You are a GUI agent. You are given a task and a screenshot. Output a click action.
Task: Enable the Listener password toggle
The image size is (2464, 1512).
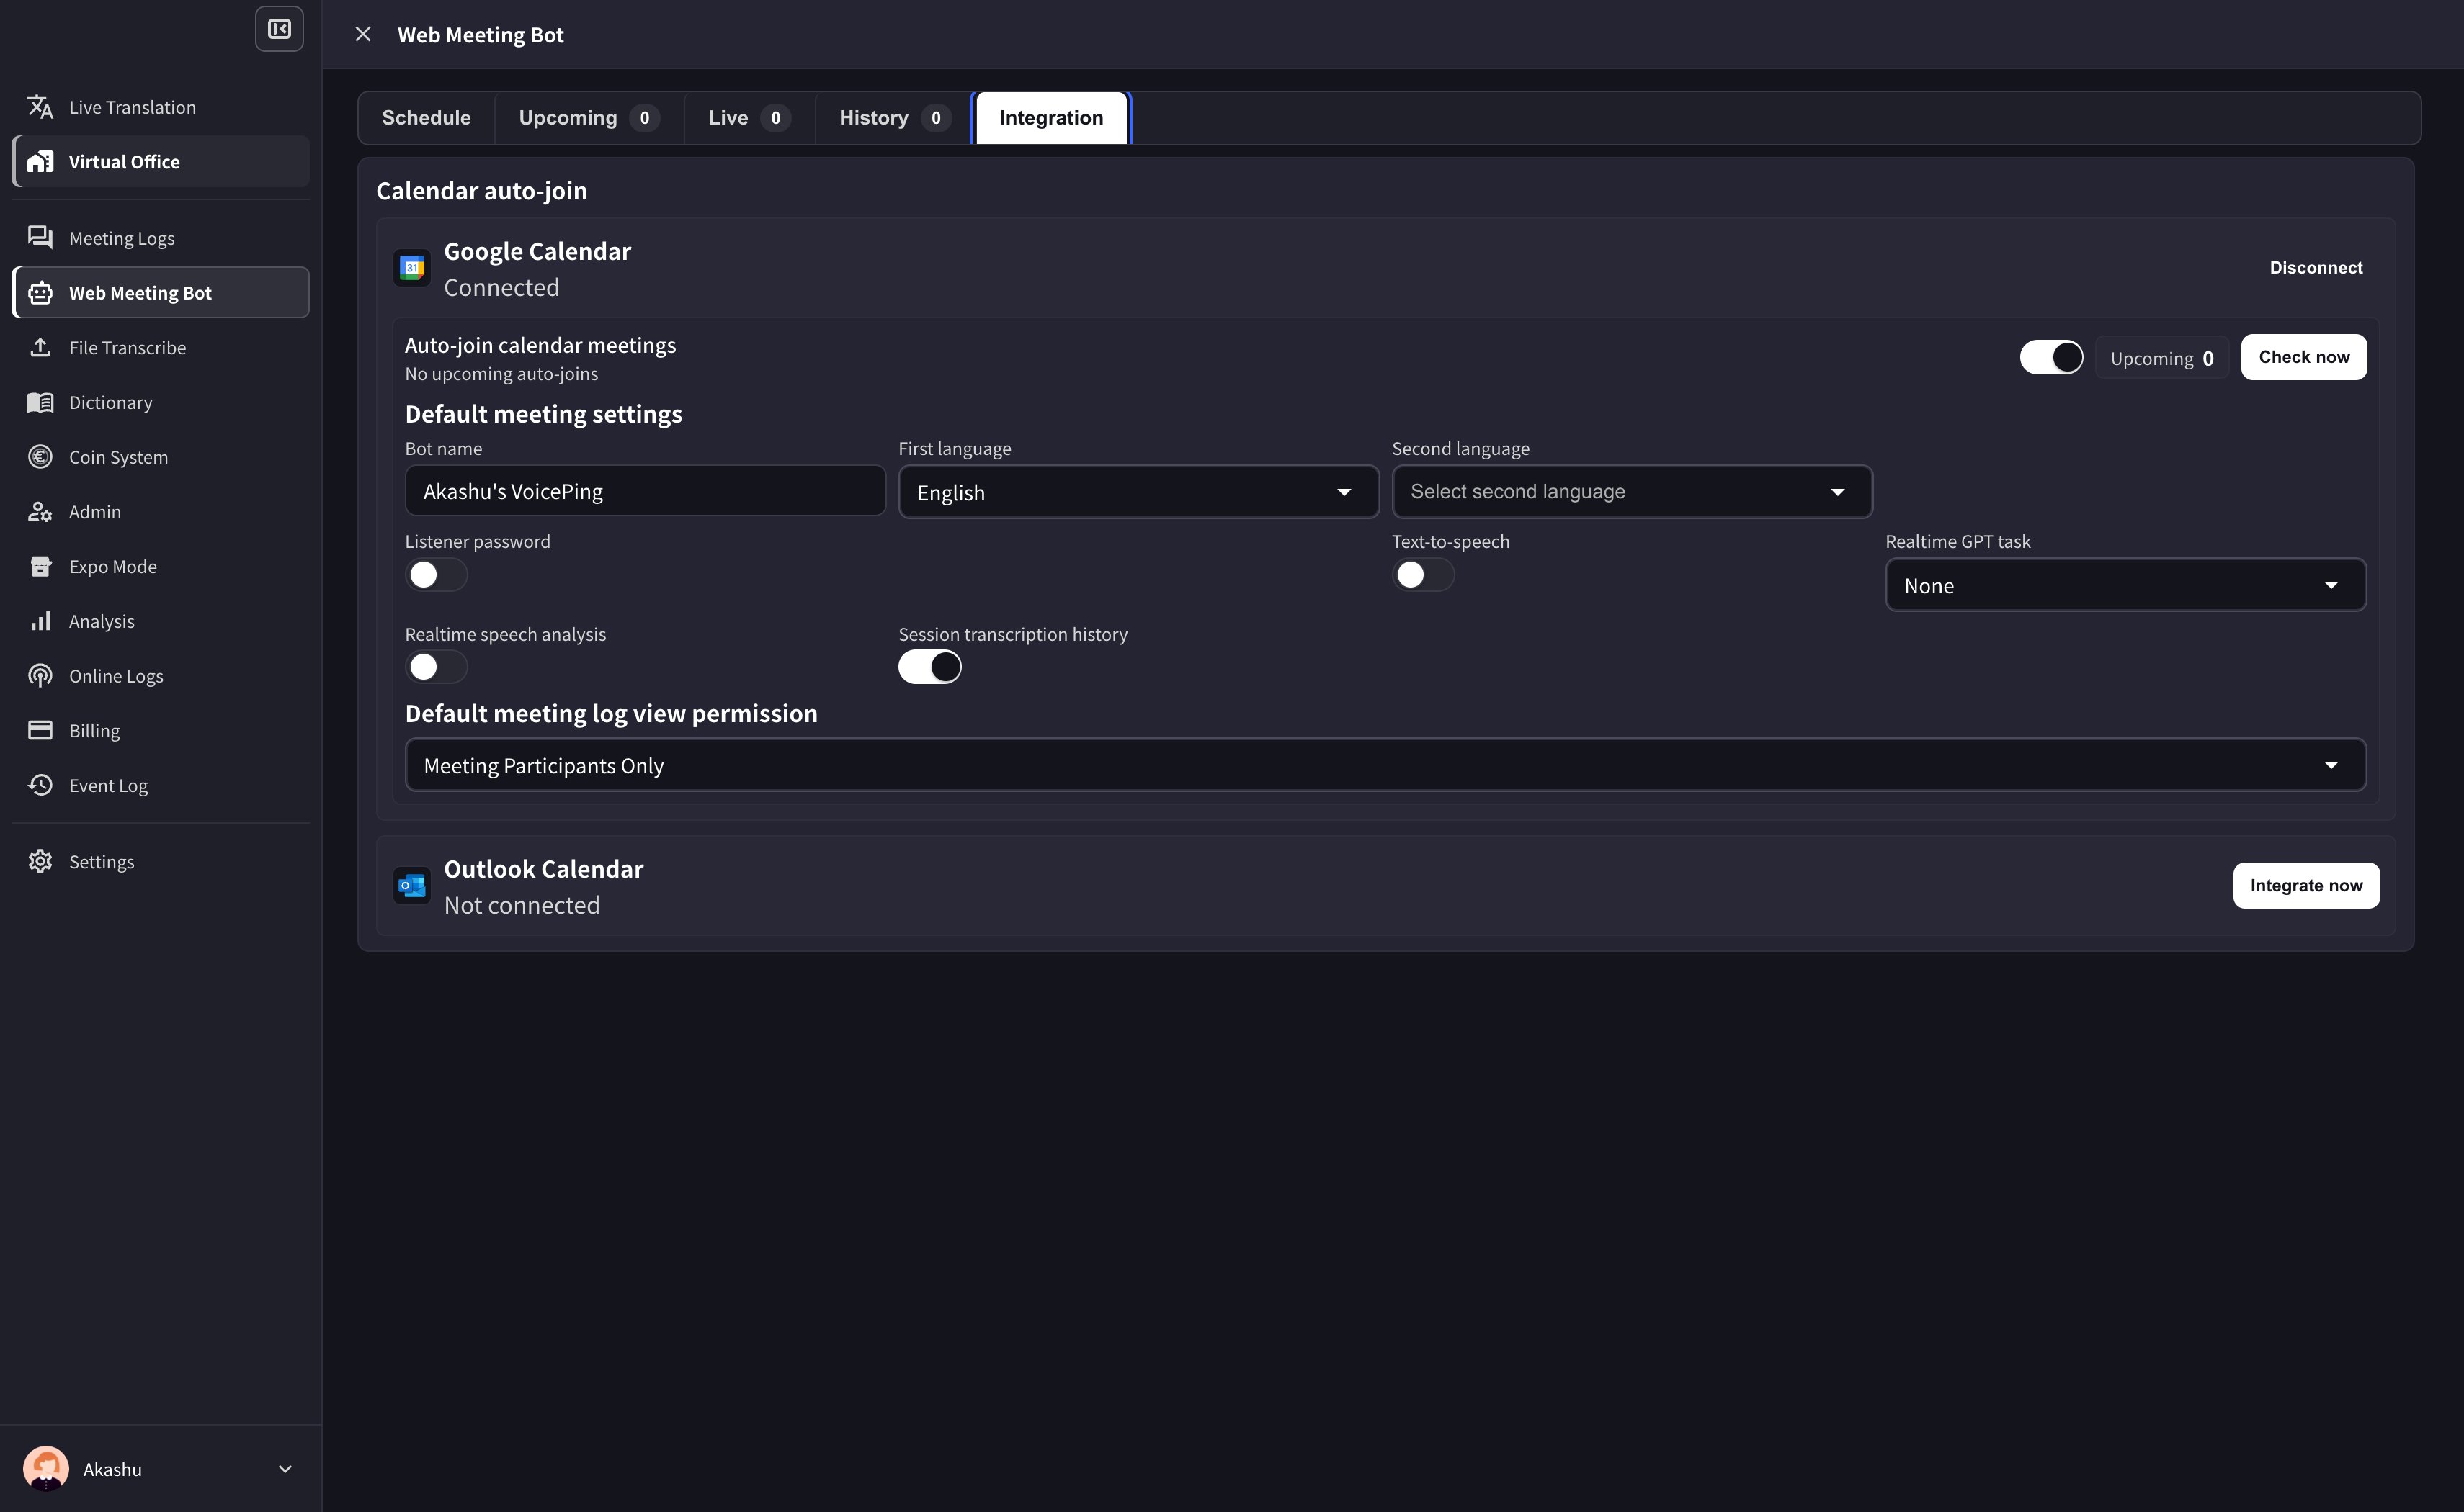tap(436, 574)
